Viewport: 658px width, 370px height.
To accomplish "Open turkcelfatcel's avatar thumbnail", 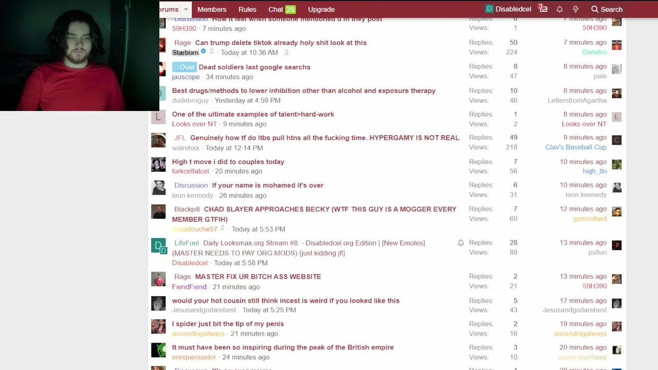I will point(158,164).
